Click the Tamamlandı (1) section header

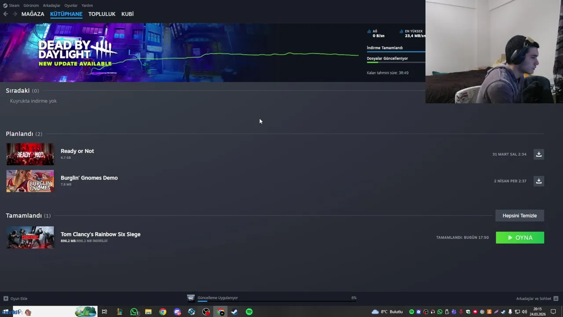coord(28,216)
